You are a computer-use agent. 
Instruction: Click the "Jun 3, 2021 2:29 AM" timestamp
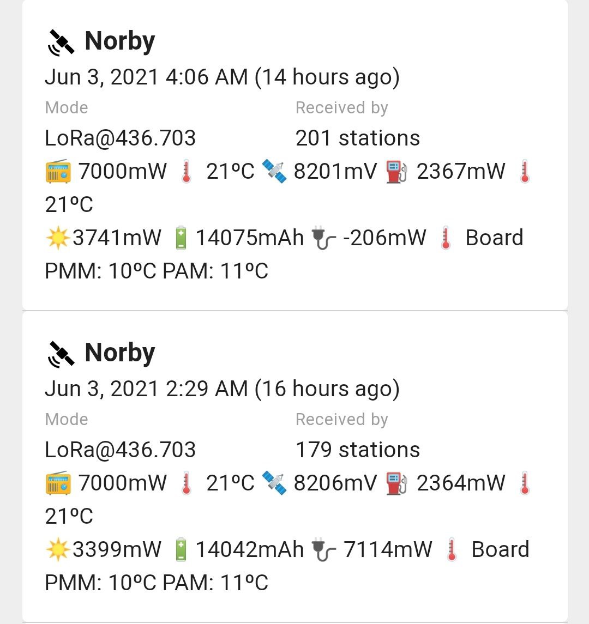point(146,389)
